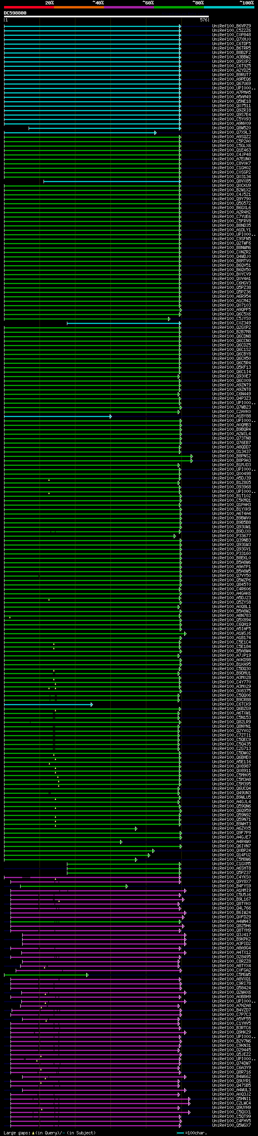Select hit UniRef100_Q03134

coord(231,177)
